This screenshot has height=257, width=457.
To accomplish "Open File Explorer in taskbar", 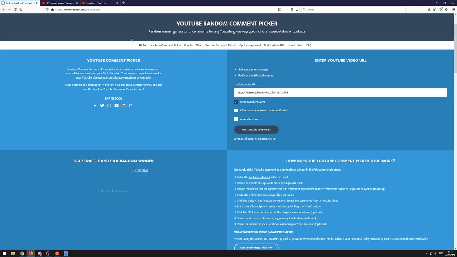I will (13, 253).
